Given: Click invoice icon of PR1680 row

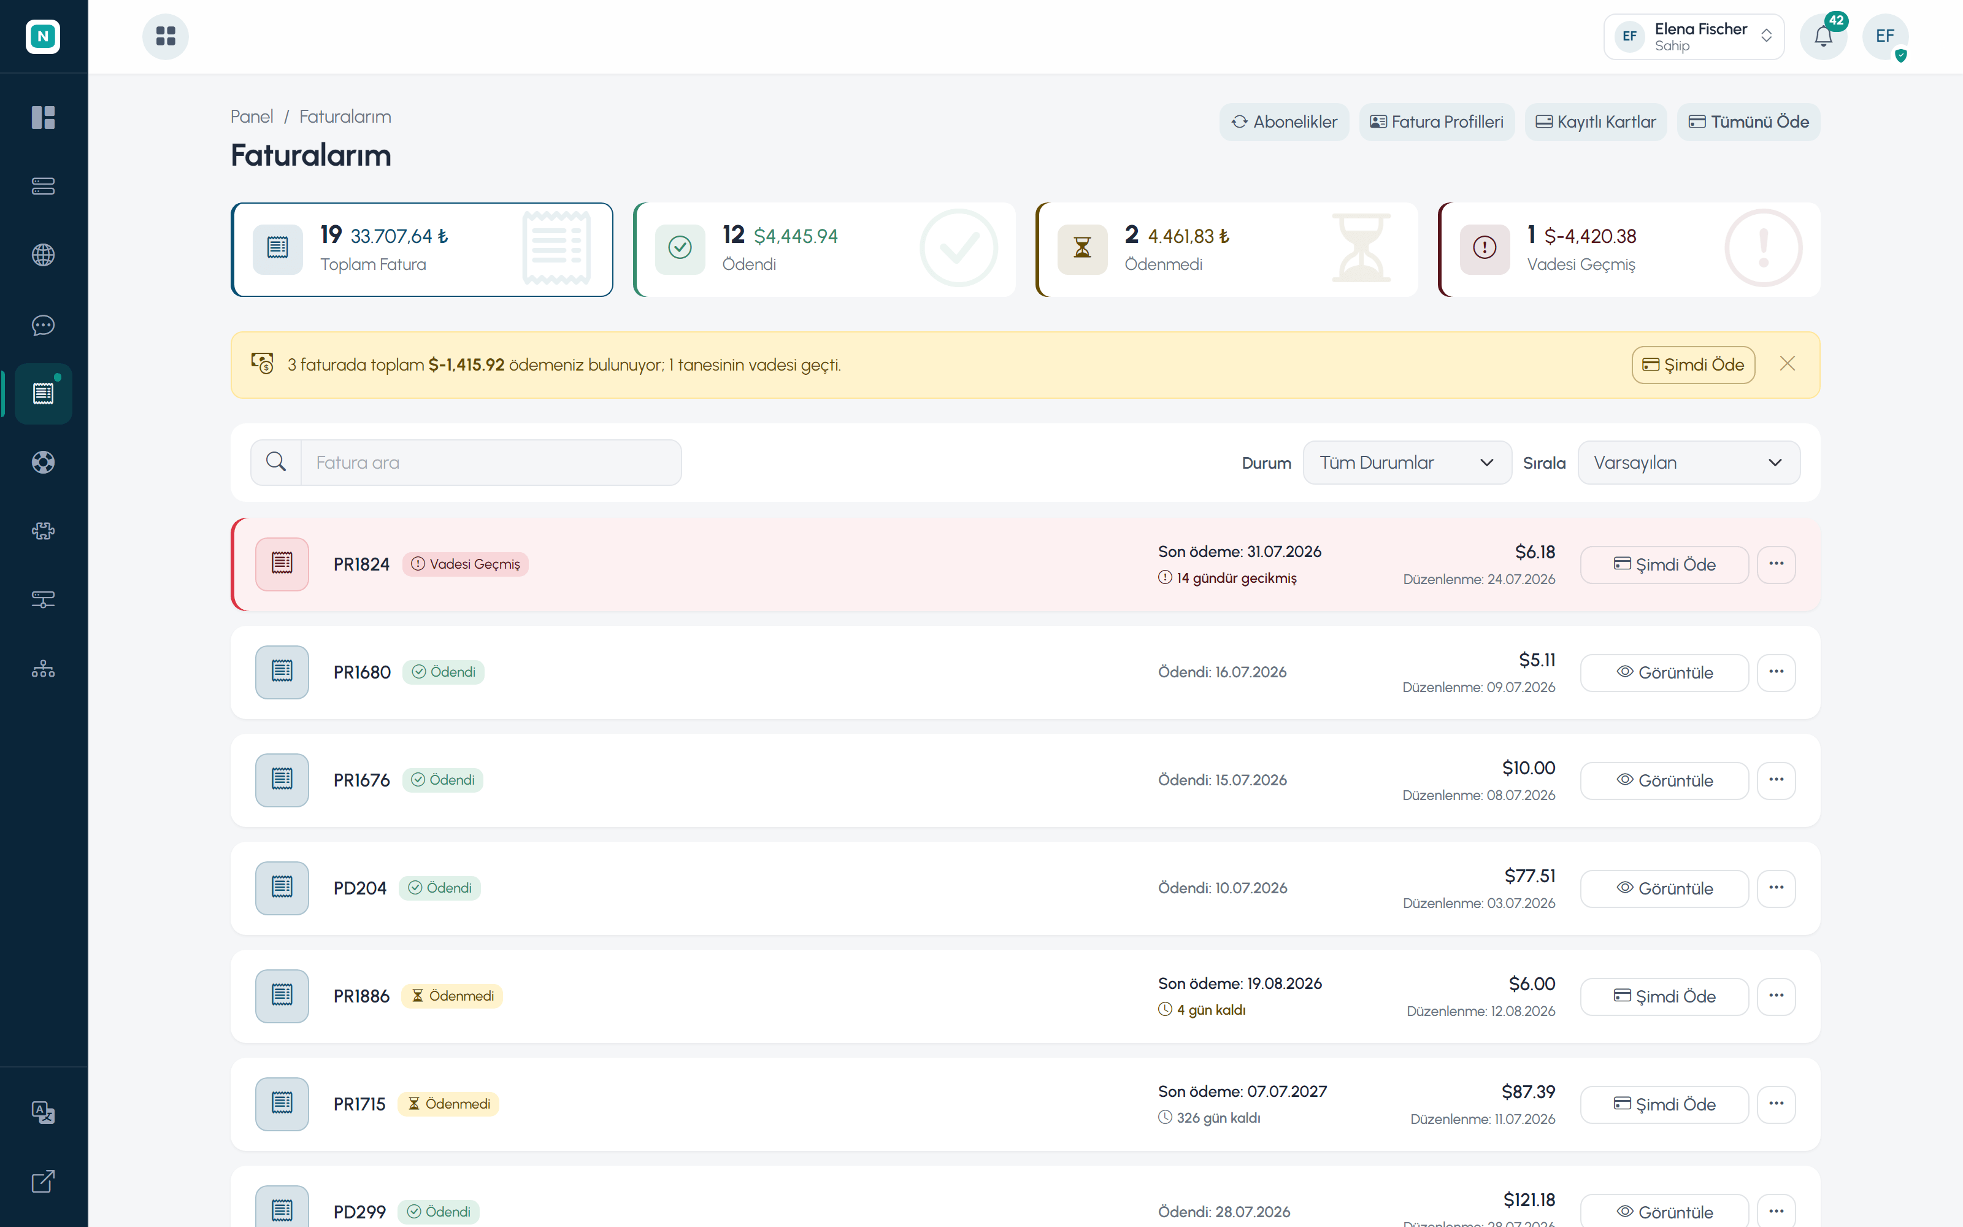Looking at the screenshot, I should [x=282, y=672].
